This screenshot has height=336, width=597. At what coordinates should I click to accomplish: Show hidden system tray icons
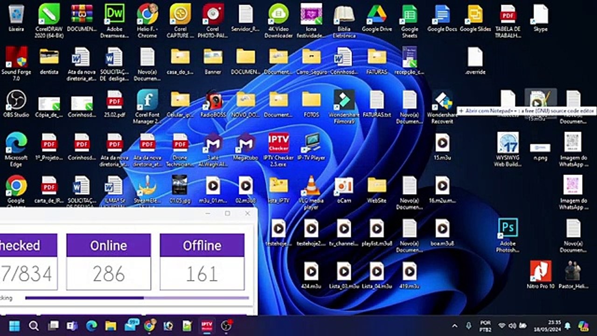tap(455, 326)
